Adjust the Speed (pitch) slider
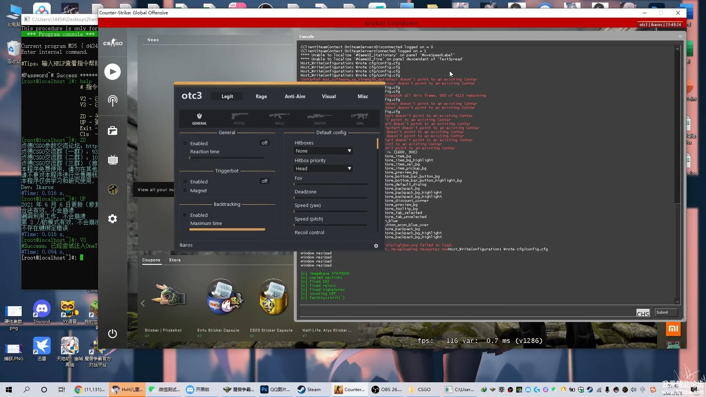 pos(331,225)
